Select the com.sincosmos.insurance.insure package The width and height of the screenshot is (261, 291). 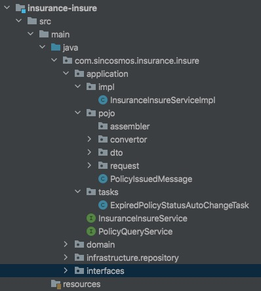[x=137, y=60]
